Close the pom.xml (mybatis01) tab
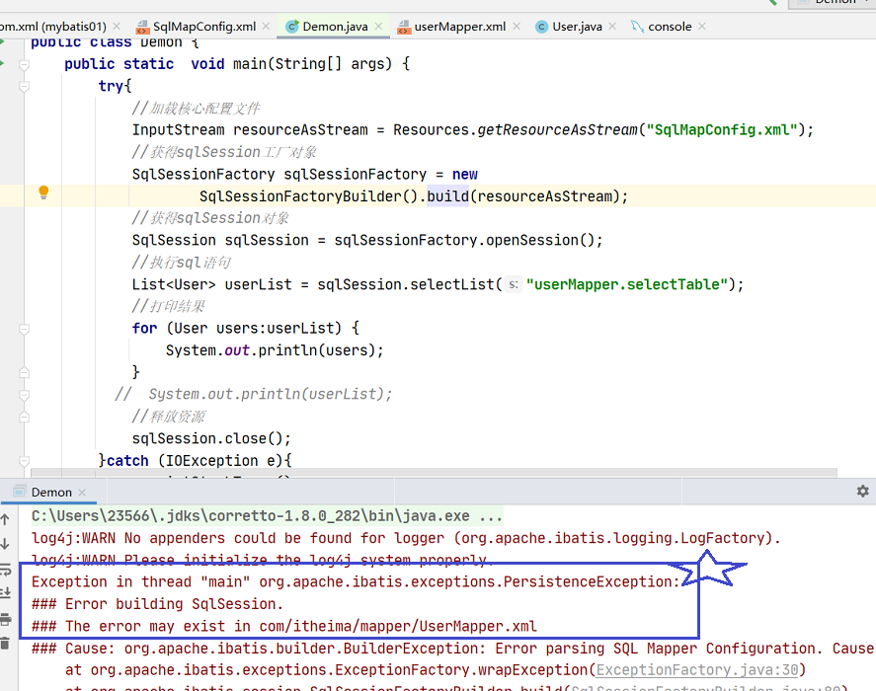The image size is (876, 691). click(x=117, y=27)
